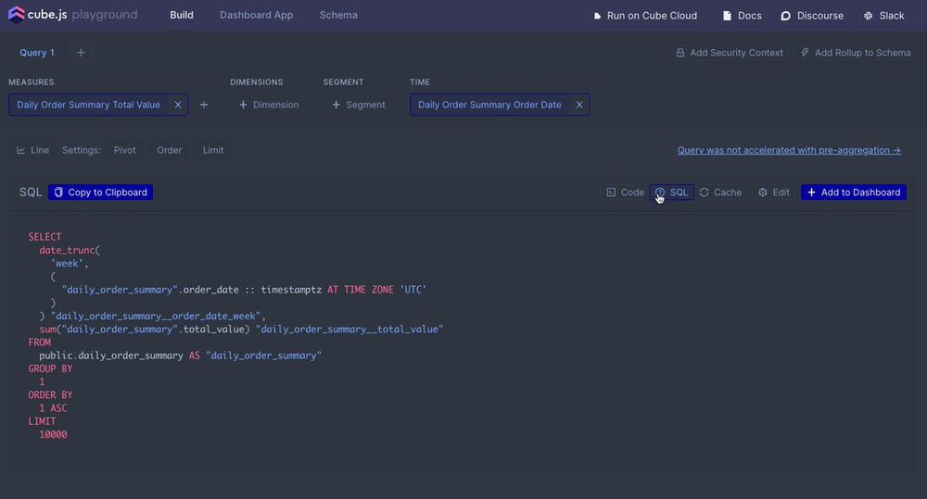Copy SQL to Clipboard

pyautogui.click(x=100, y=192)
